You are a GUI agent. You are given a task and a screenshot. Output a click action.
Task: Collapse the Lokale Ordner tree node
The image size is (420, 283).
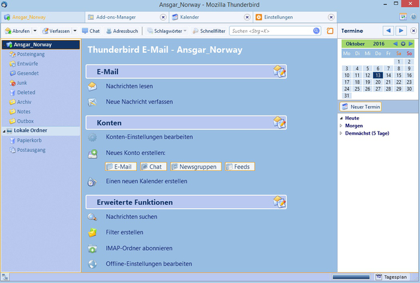[x=4, y=131]
